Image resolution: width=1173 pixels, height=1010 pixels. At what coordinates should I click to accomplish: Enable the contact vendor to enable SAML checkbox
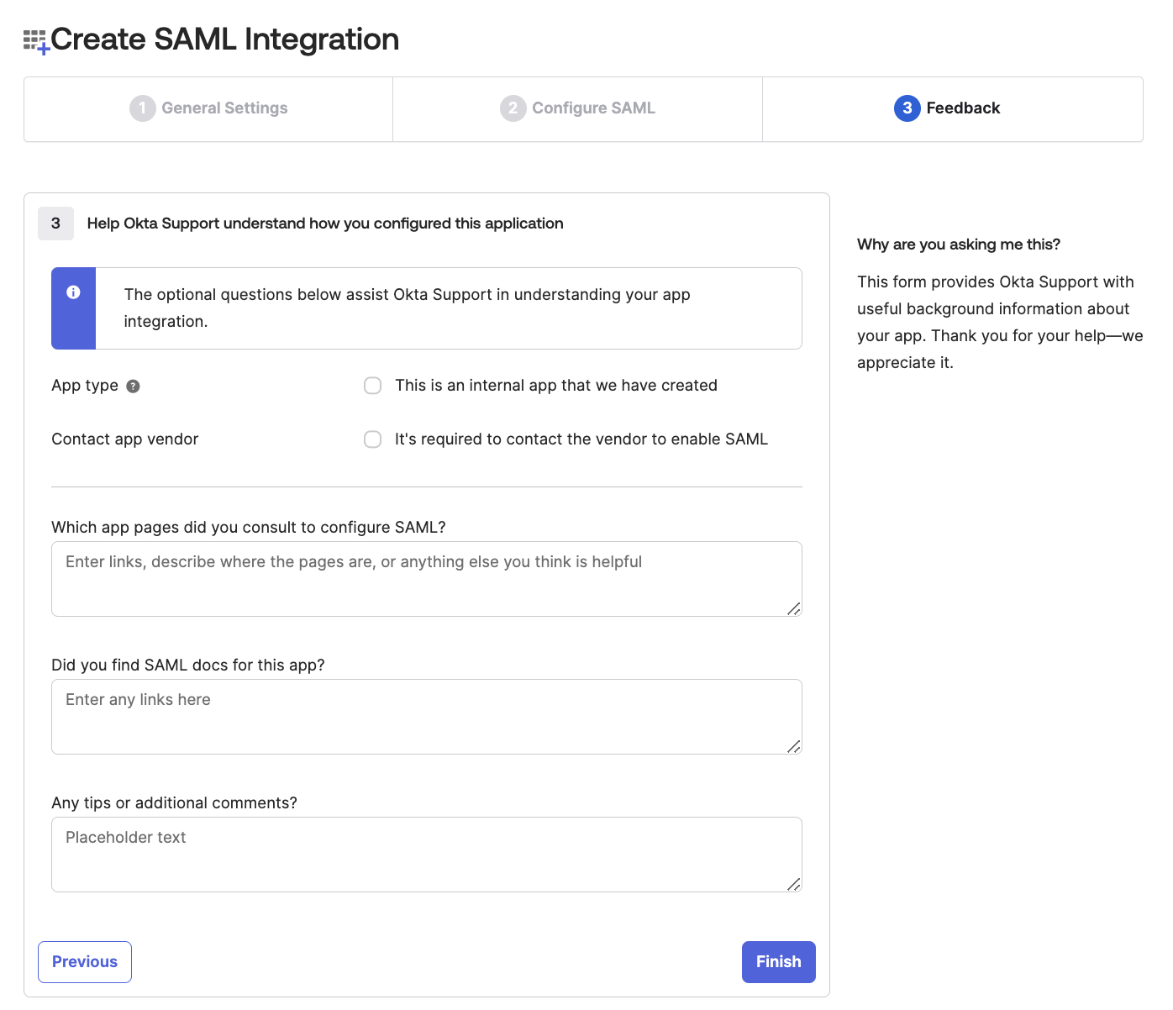372,439
